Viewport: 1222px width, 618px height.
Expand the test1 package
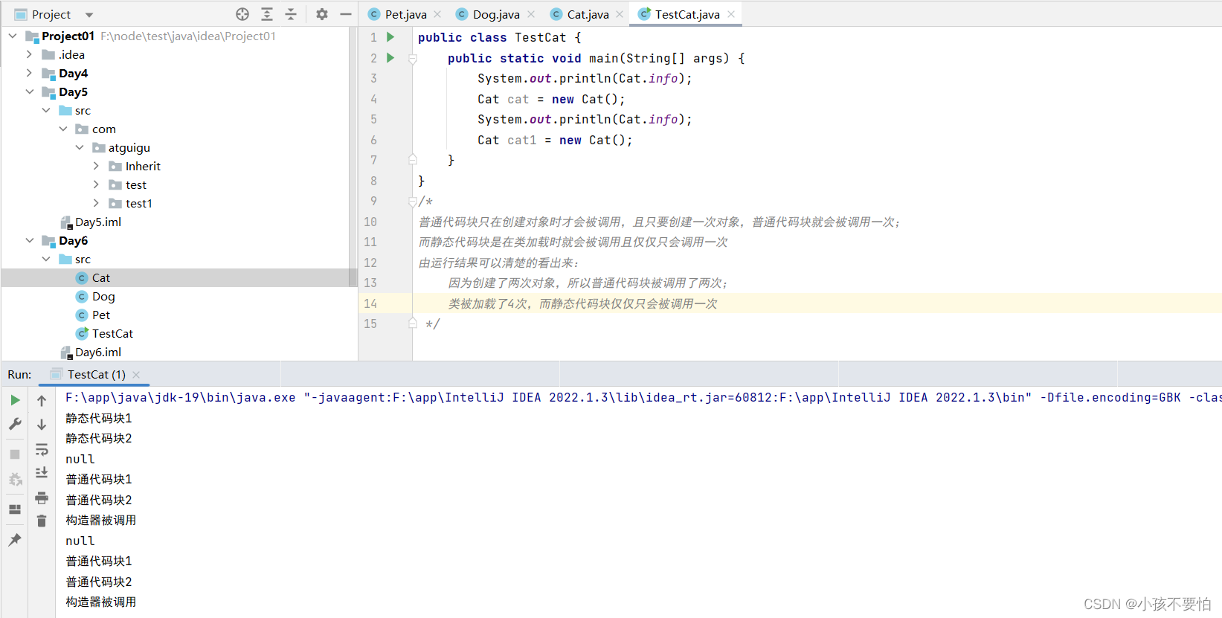[x=96, y=203]
